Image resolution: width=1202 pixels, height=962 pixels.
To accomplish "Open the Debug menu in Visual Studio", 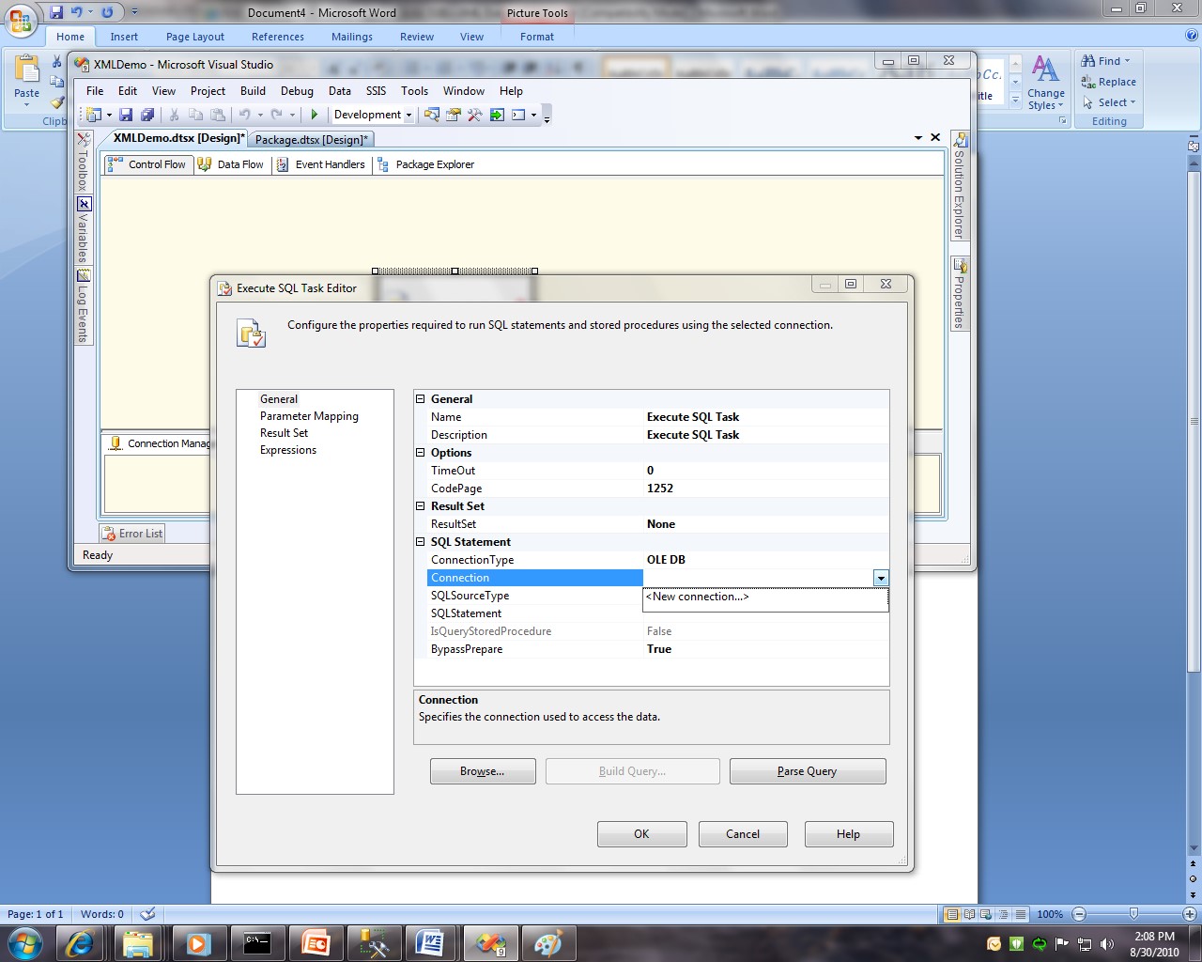I will (297, 91).
